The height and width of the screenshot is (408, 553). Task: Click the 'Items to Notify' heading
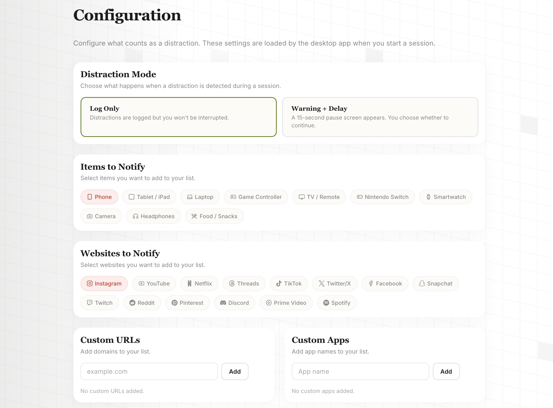pos(113,167)
